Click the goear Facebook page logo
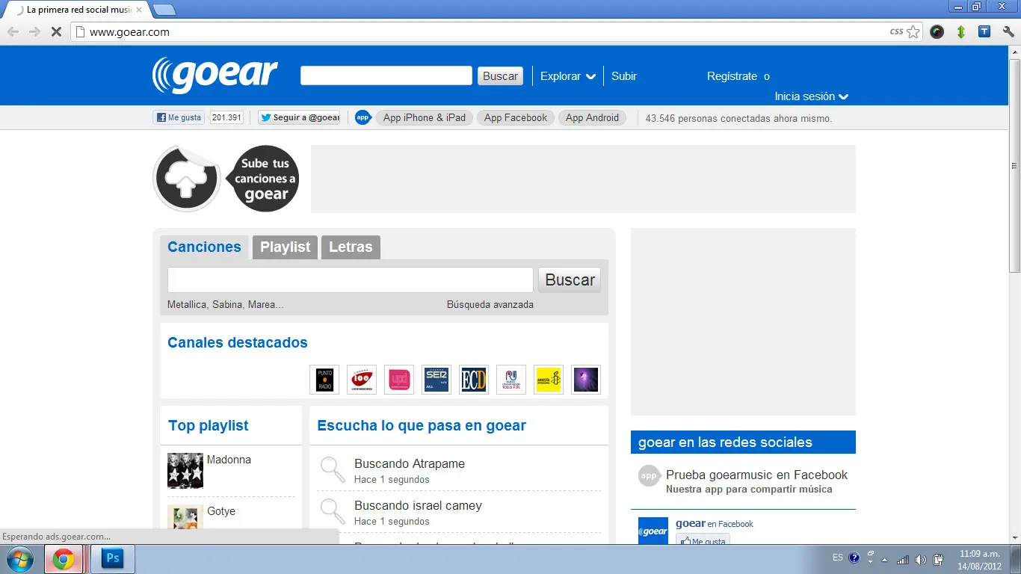The height and width of the screenshot is (574, 1021). [653, 531]
